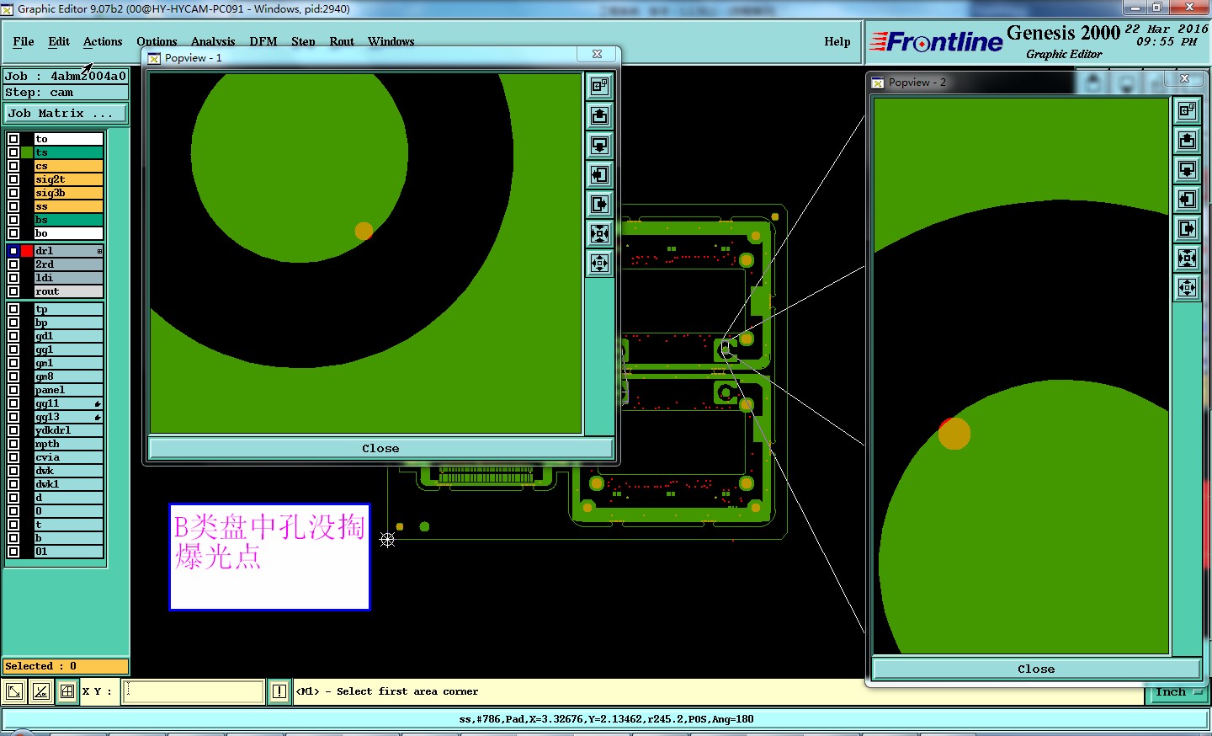Toggle display checkbox for layer sig2t
This screenshot has height=736, width=1212.
coord(13,179)
